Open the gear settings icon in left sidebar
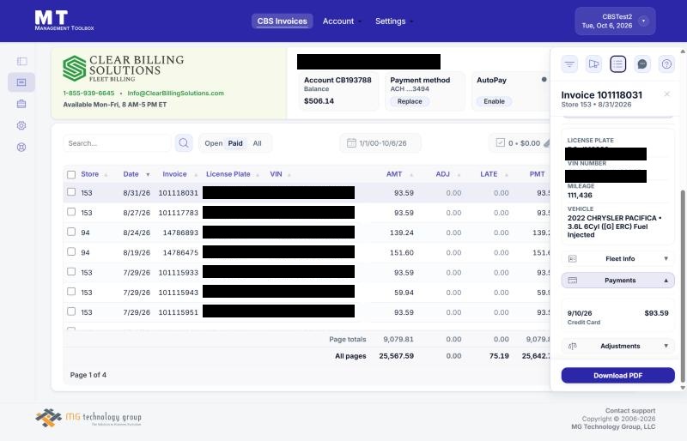This screenshot has height=441, width=687. pyautogui.click(x=21, y=125)
